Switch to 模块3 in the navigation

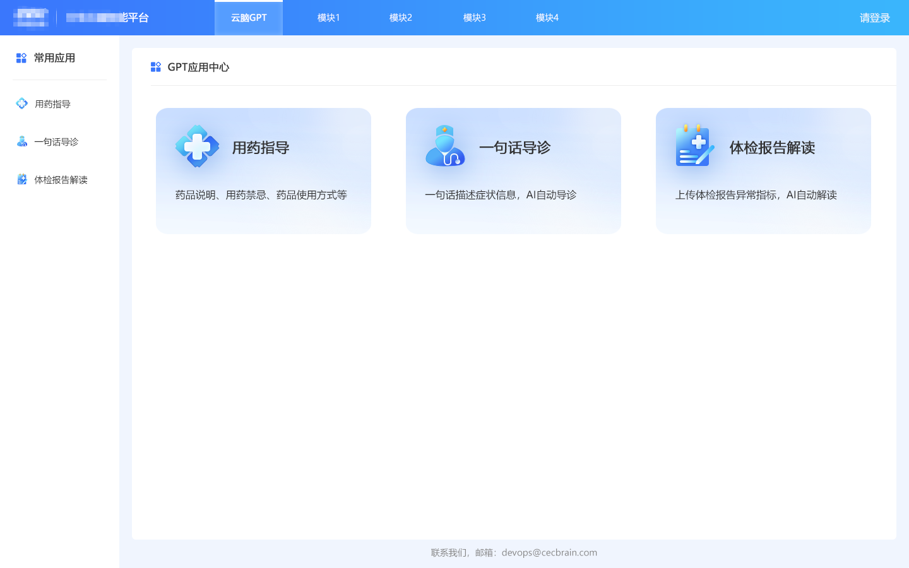[x=474, y=18]
